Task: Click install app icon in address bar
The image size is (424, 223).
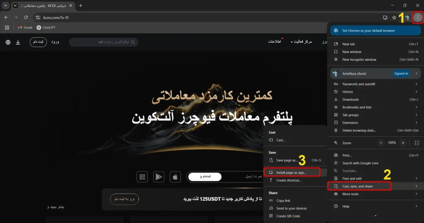Action: (385, 17)
